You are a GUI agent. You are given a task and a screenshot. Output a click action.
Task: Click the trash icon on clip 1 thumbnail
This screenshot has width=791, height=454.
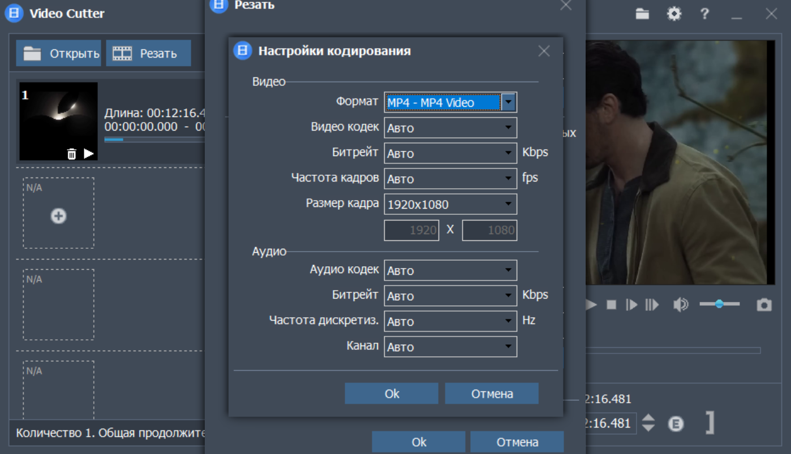tap(71, 154)
